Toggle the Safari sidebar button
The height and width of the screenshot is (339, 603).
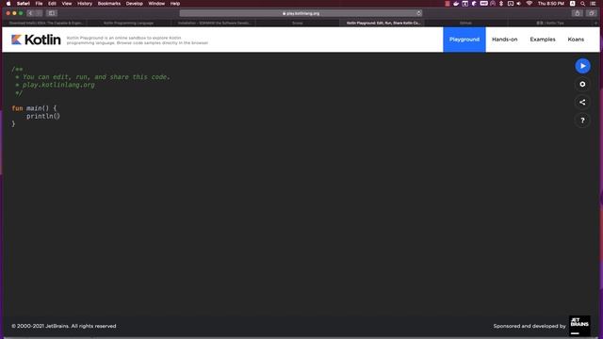tap(52, 13)
